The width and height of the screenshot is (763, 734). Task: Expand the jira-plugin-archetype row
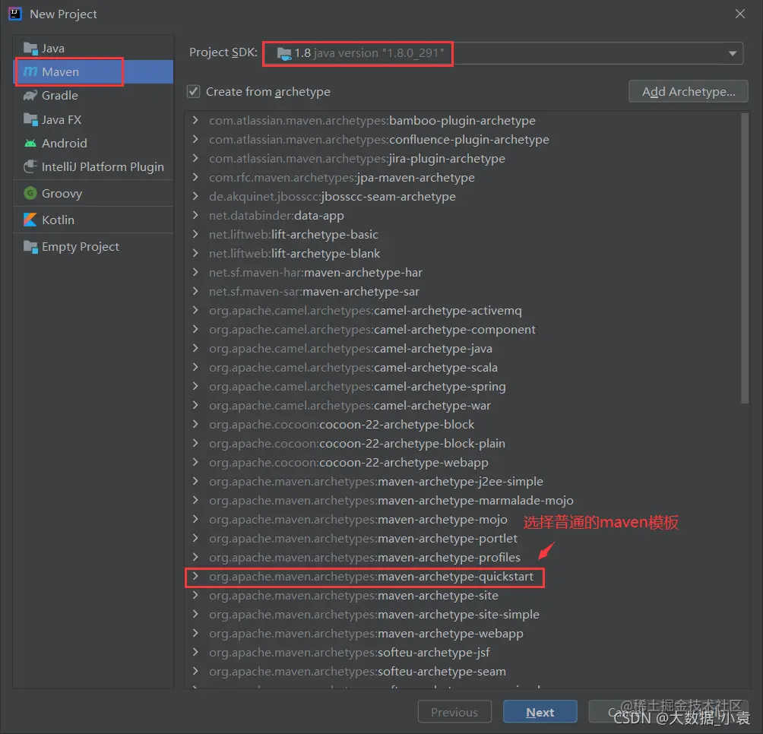pyautogui.click(x=195, y=158)
